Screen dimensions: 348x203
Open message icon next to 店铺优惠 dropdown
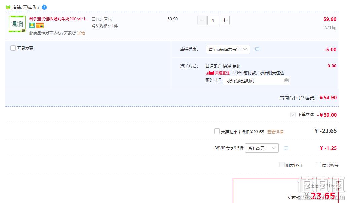(x=257, y=49)
